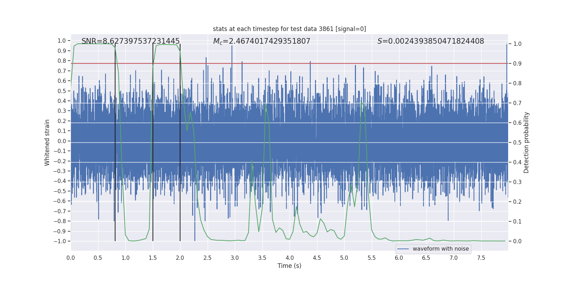Image resolution: width=565 pixels, height=282 pixels.
Task: Click Time axis tick label 0.5
Action: (98, 258)
